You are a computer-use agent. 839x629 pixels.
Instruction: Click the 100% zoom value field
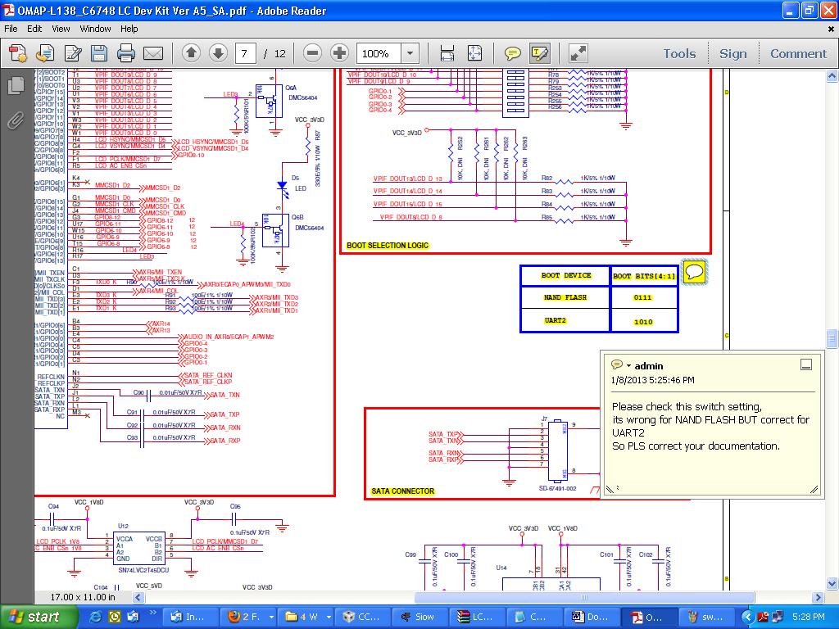379,53
